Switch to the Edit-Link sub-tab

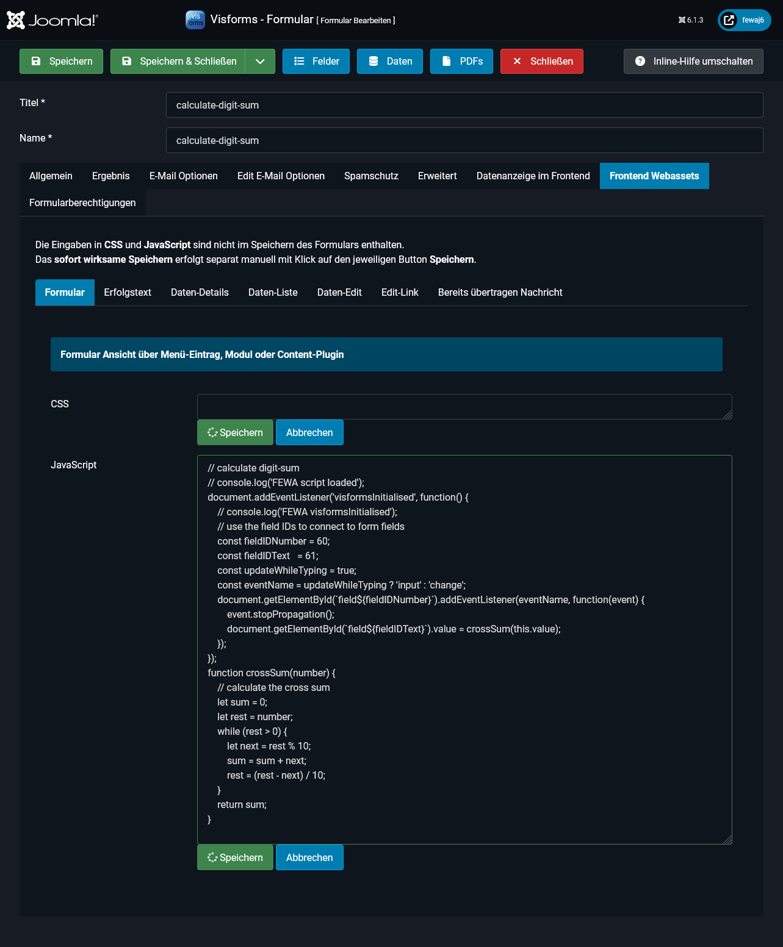[400, 292]
